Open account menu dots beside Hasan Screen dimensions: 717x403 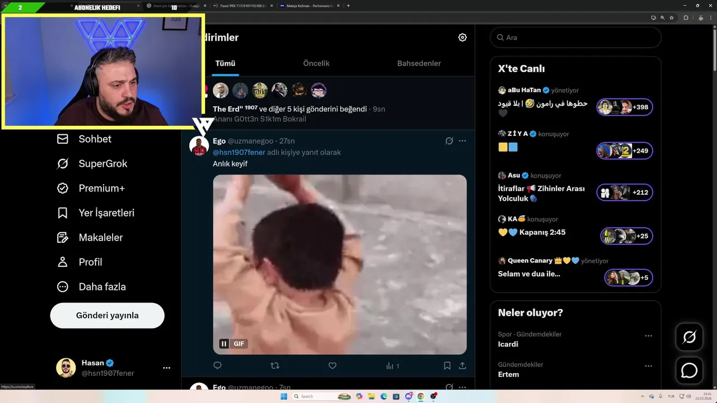tap(166, 368)
